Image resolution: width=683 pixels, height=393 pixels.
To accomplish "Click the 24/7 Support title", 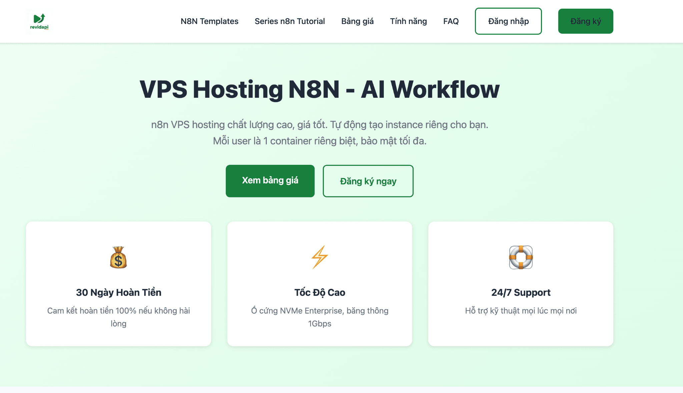I will [x=521, y=293].
